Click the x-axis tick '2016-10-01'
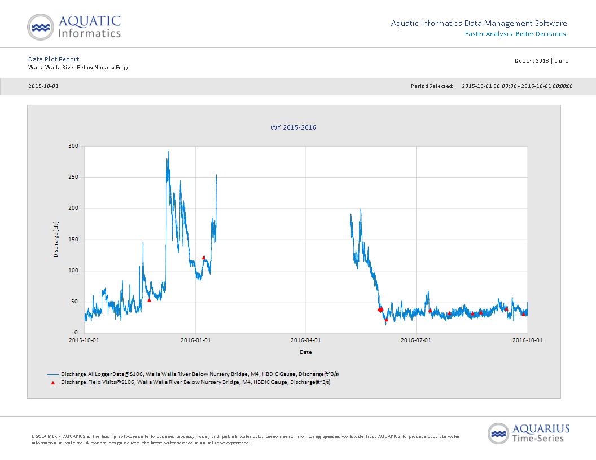Screen dimensions: 596x460 click(528, 340)
